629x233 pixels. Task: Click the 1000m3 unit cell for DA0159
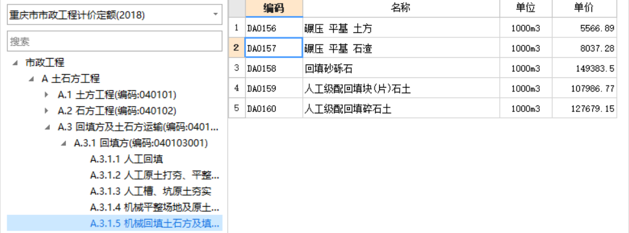coord(526,88)
